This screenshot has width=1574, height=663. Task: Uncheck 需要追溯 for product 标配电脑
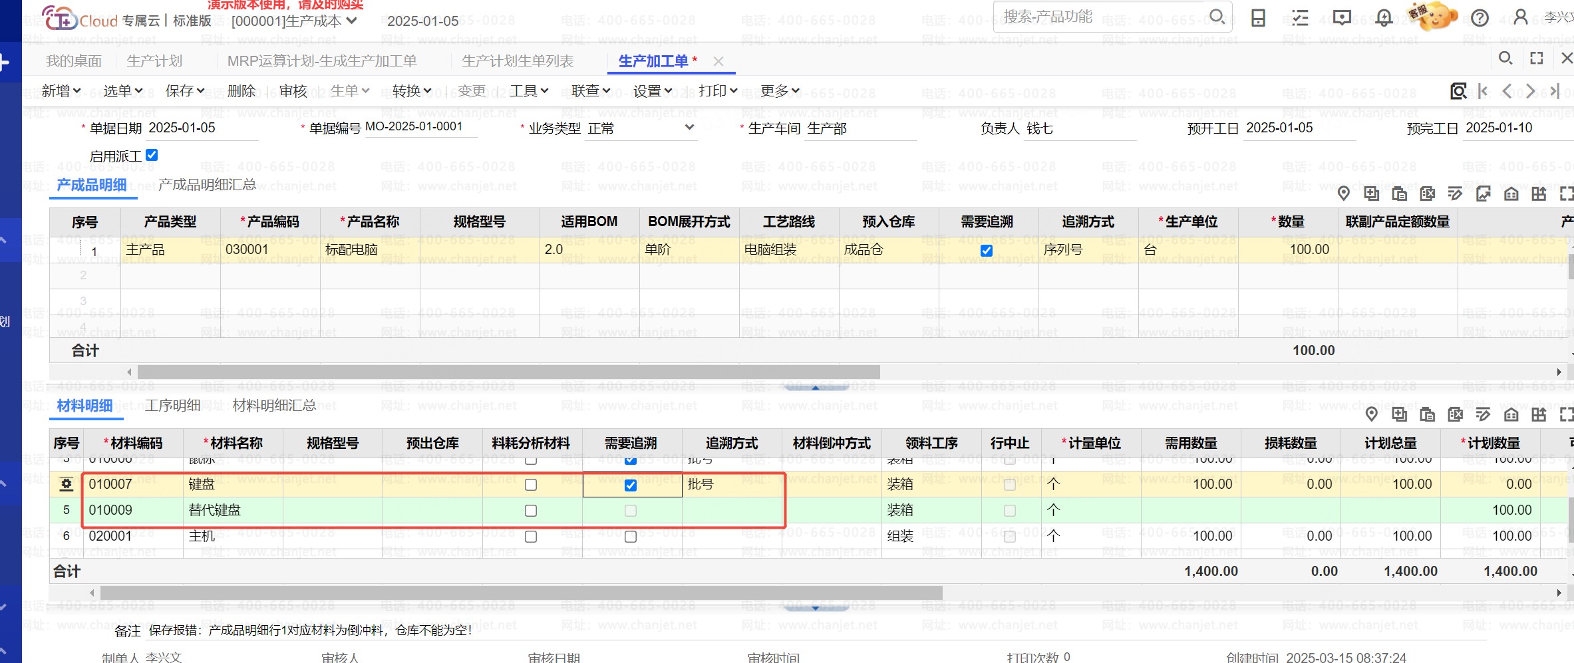pyautogui.click(x=987, y=251)
